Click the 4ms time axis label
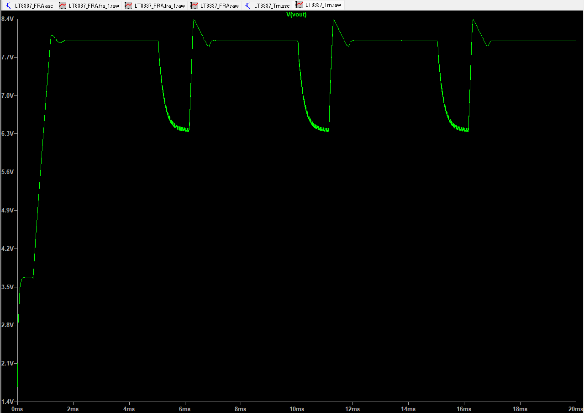This screenshot has width=584, height=413. tap(129, 409)
